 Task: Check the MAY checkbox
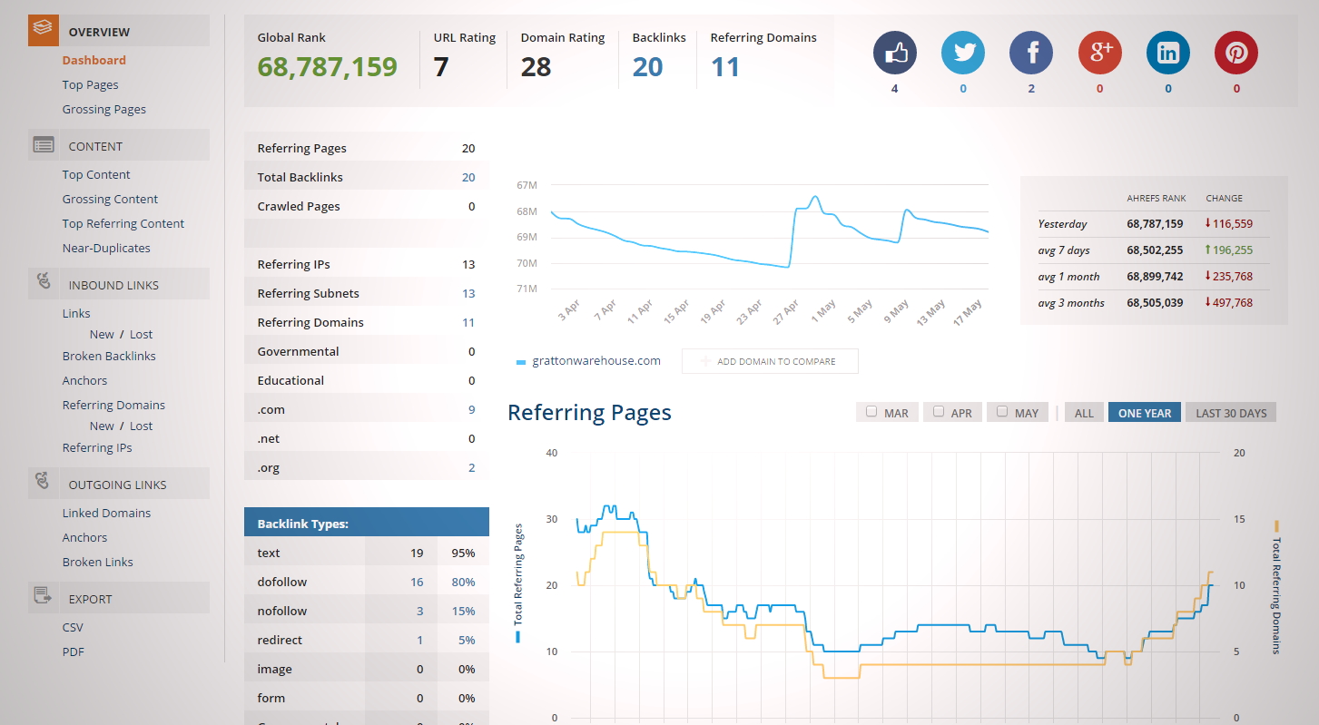tap(1002, 412)
